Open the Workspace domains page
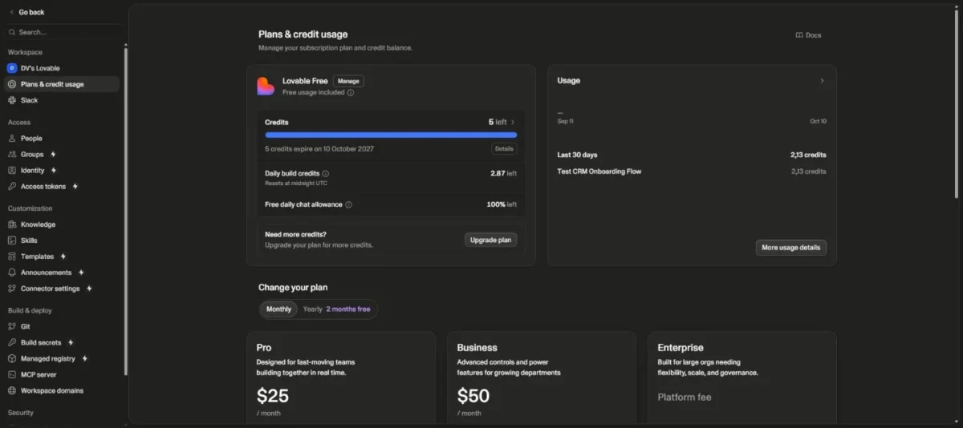This screenshot has height=428, width=963. tap(62, 390)
